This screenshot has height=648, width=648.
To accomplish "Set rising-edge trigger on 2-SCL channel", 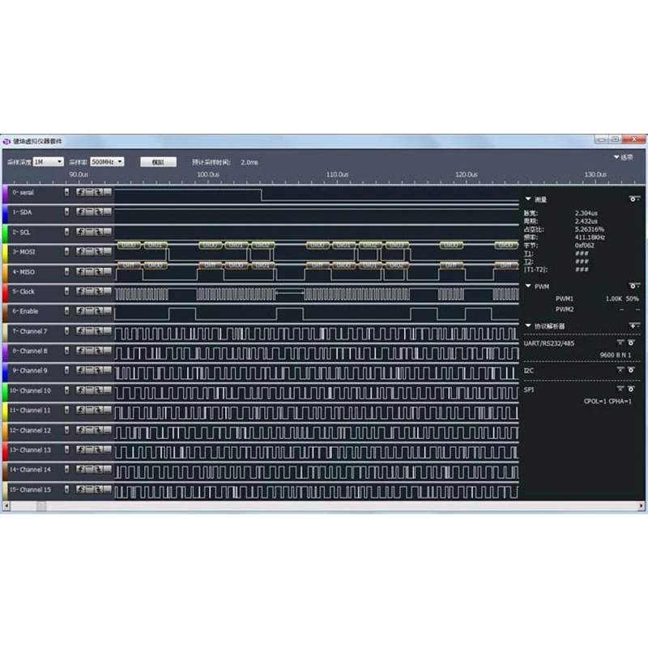I will pyautogui.click(x=80, y=232).
